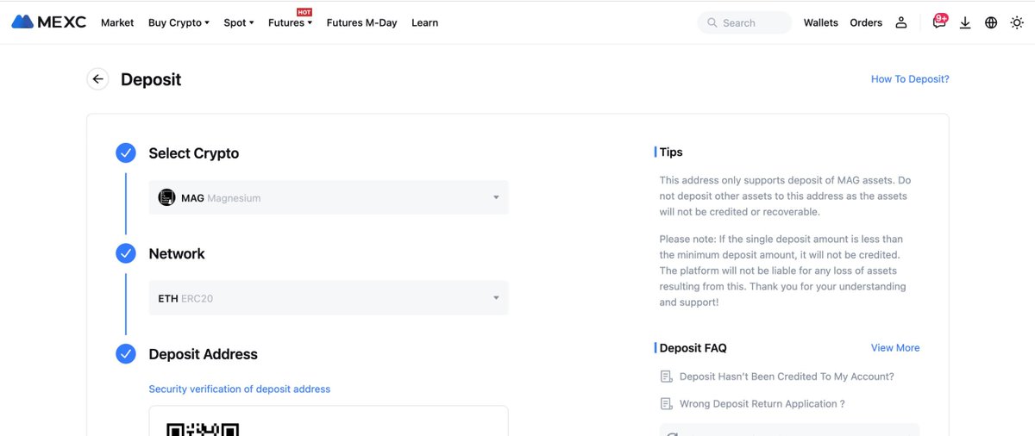The image size is (1035, 436).
Task: Open messages icon with 9+ badge
Action: [x=940, y=22]
